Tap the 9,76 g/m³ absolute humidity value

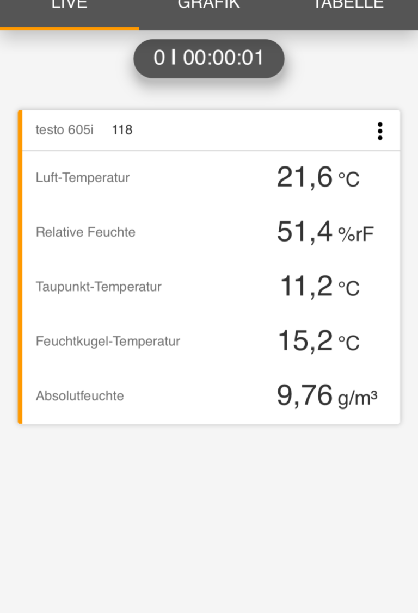pos(327,395)
